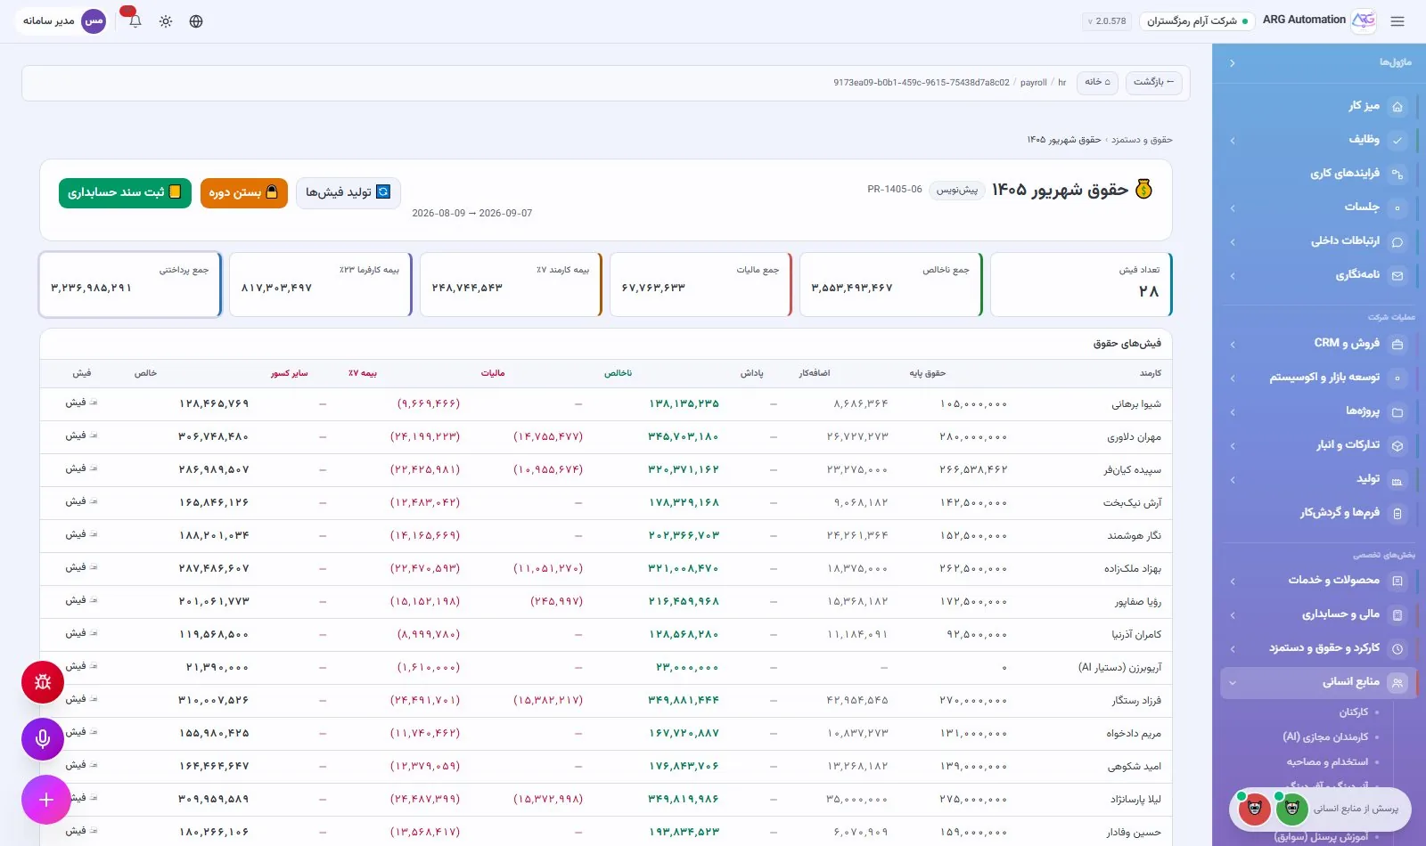
Task: Collapse the ماژول‌ها sidebar chevron
Action: pyautogui.click(x=1233, y=63)
